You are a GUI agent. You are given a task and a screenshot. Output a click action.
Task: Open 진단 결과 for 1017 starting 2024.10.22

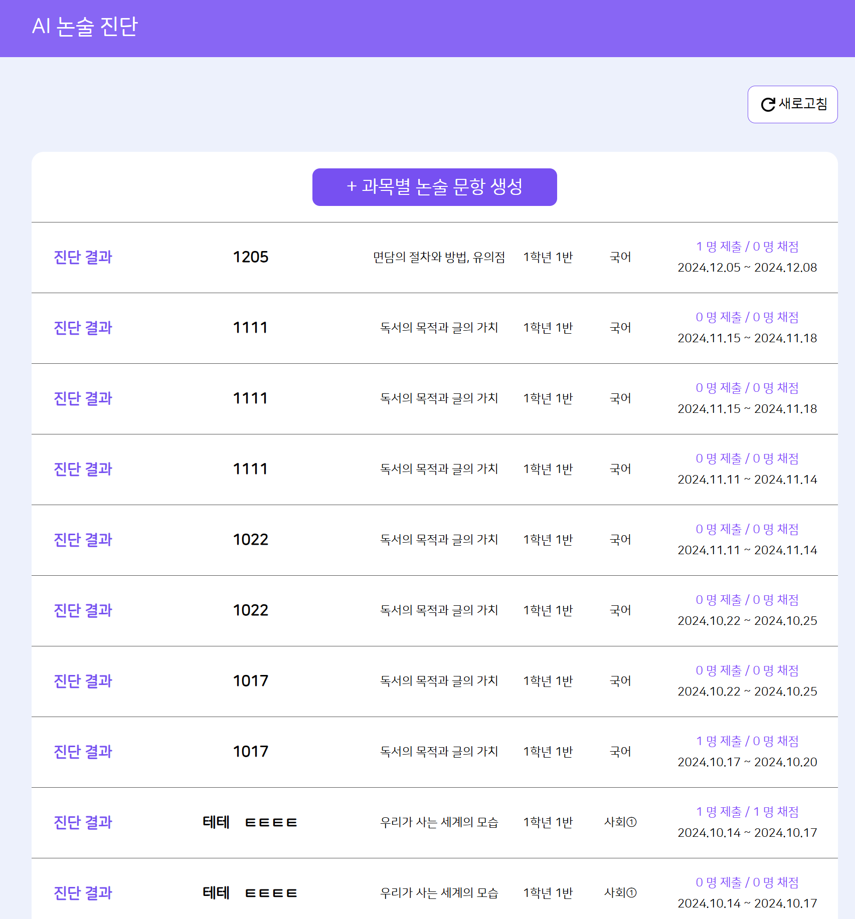coord(83,681)
